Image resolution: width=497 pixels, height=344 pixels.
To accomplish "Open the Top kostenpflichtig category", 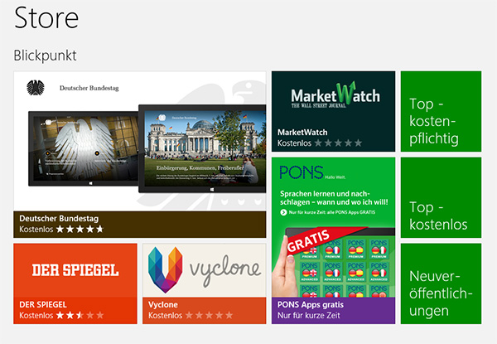I will click(441, 111).
